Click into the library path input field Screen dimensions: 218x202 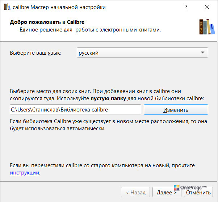click(75, 110)
